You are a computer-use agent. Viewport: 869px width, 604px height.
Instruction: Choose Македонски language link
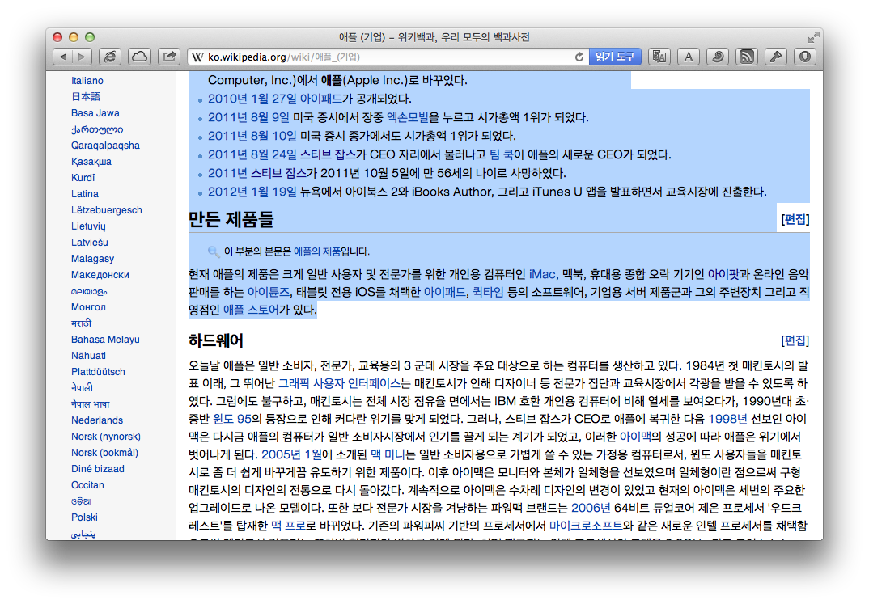(100, 275)
